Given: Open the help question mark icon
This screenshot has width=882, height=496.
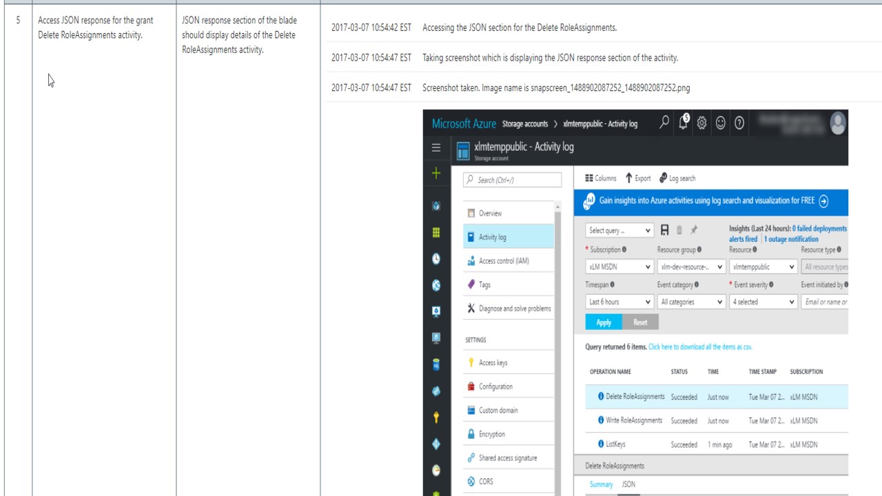Looking at the screenshot, I should point(739,123).
